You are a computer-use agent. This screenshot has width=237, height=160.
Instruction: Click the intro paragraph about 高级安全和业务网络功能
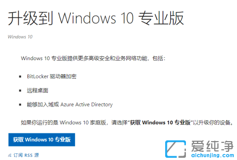pos(93,58)
